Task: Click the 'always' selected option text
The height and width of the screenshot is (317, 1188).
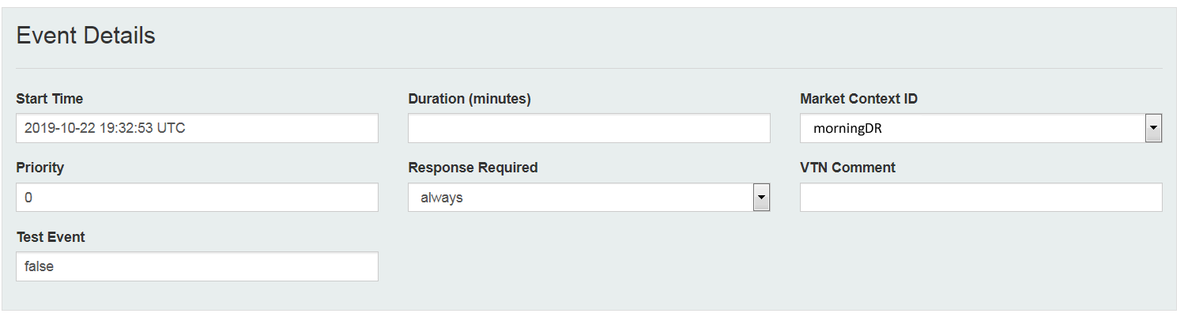Action: (x=441, y=198)
